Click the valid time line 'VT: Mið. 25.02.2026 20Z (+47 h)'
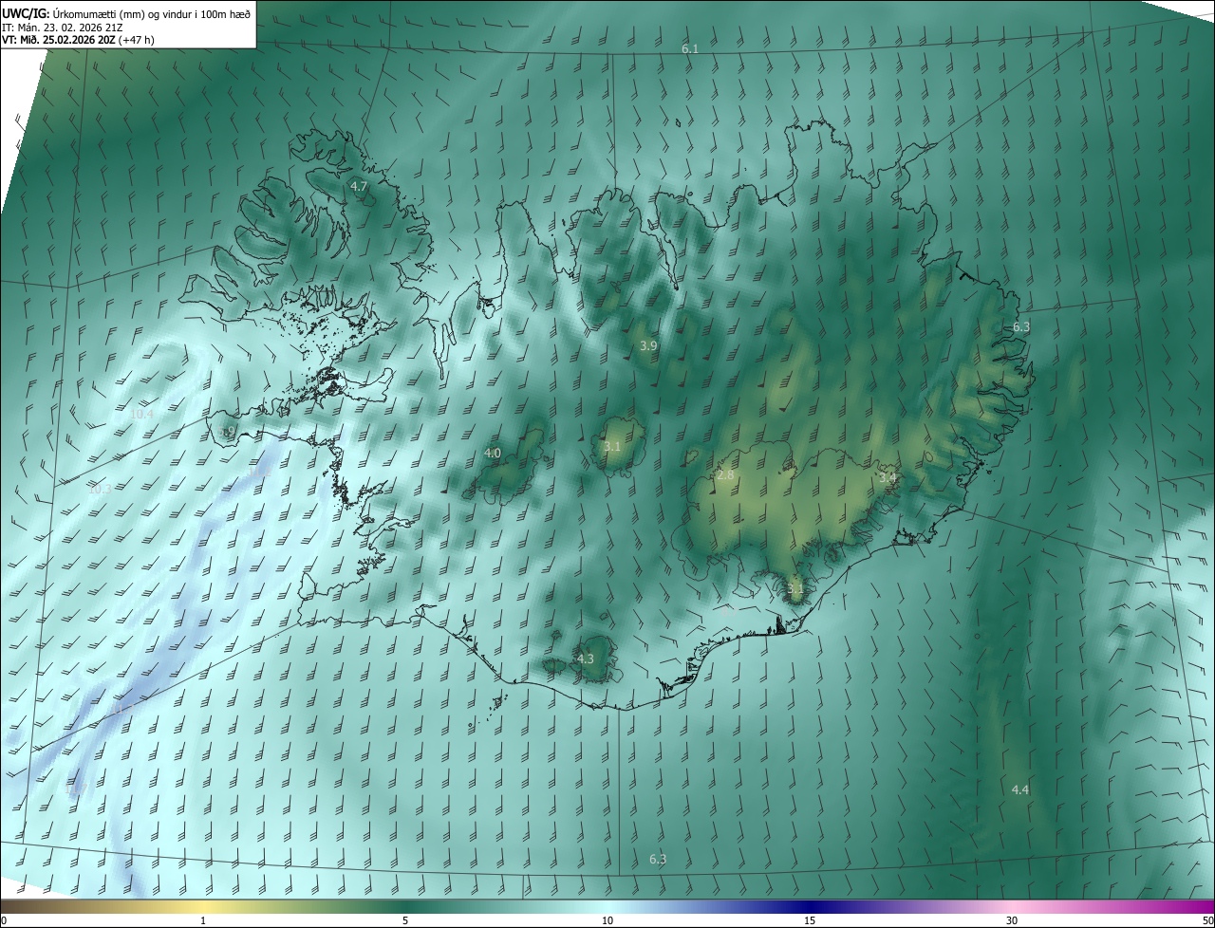 click(78, 40)
